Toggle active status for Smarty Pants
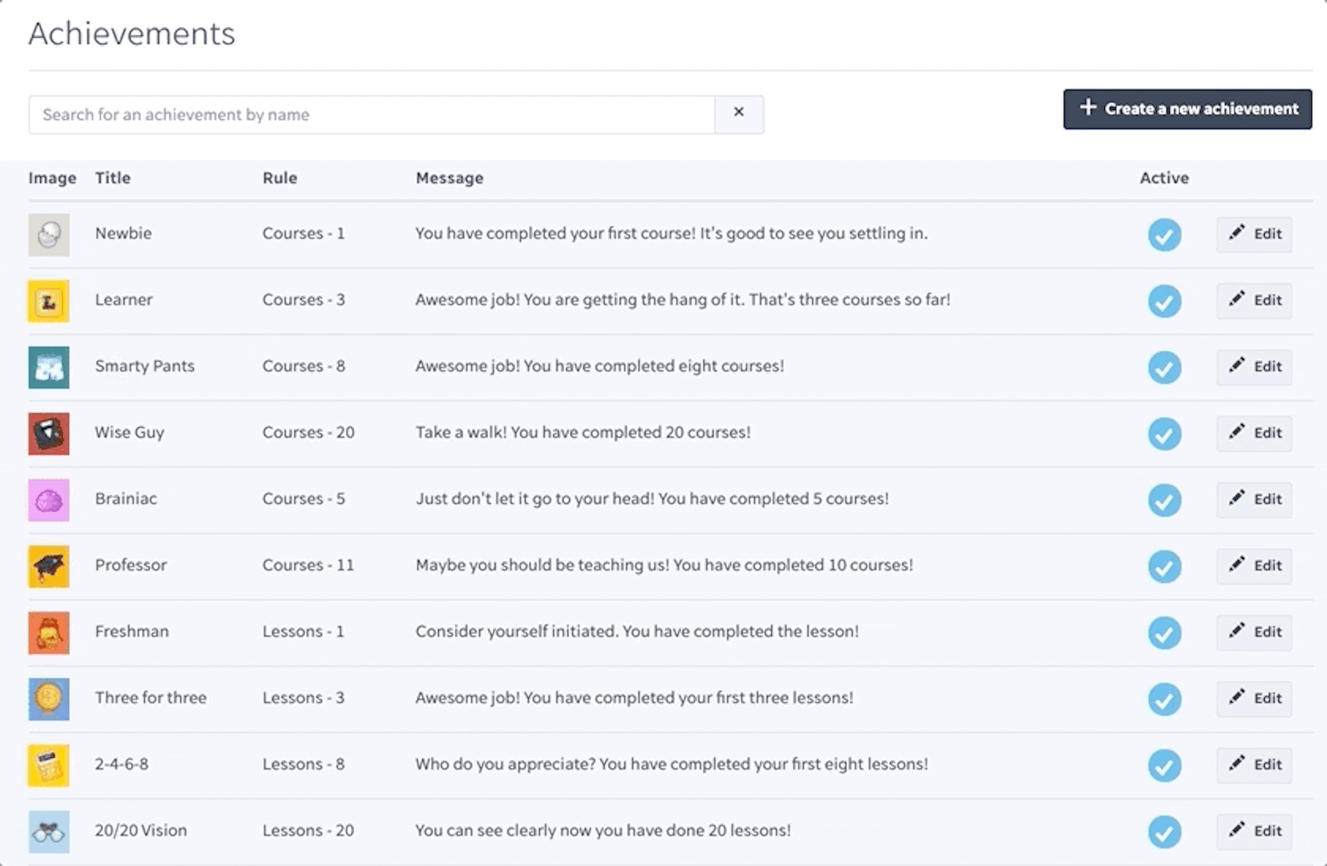1327x866 pixels. [x=1162, y=366]
